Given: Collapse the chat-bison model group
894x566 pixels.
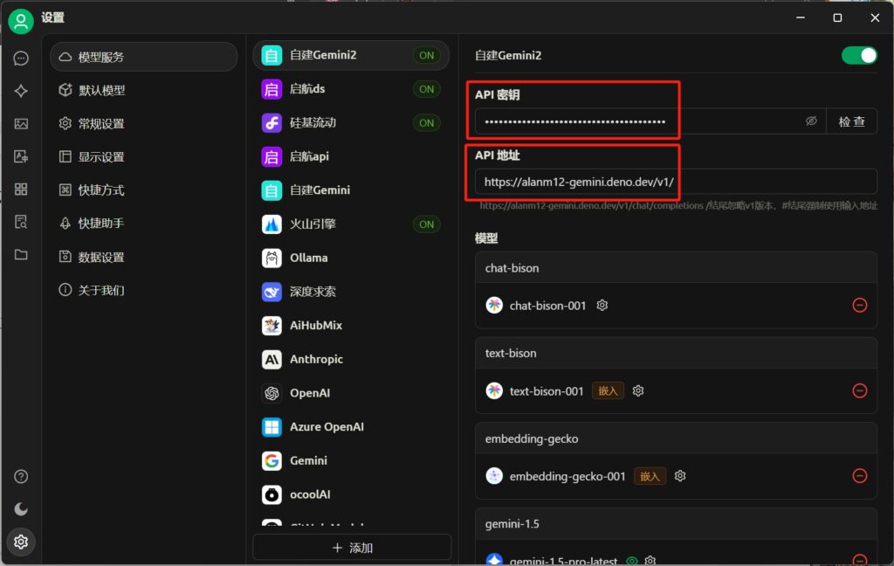Looking at the screenshot, I should pos(676,268).
